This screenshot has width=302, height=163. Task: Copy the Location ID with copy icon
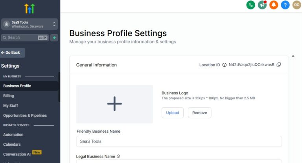[279, 65]
